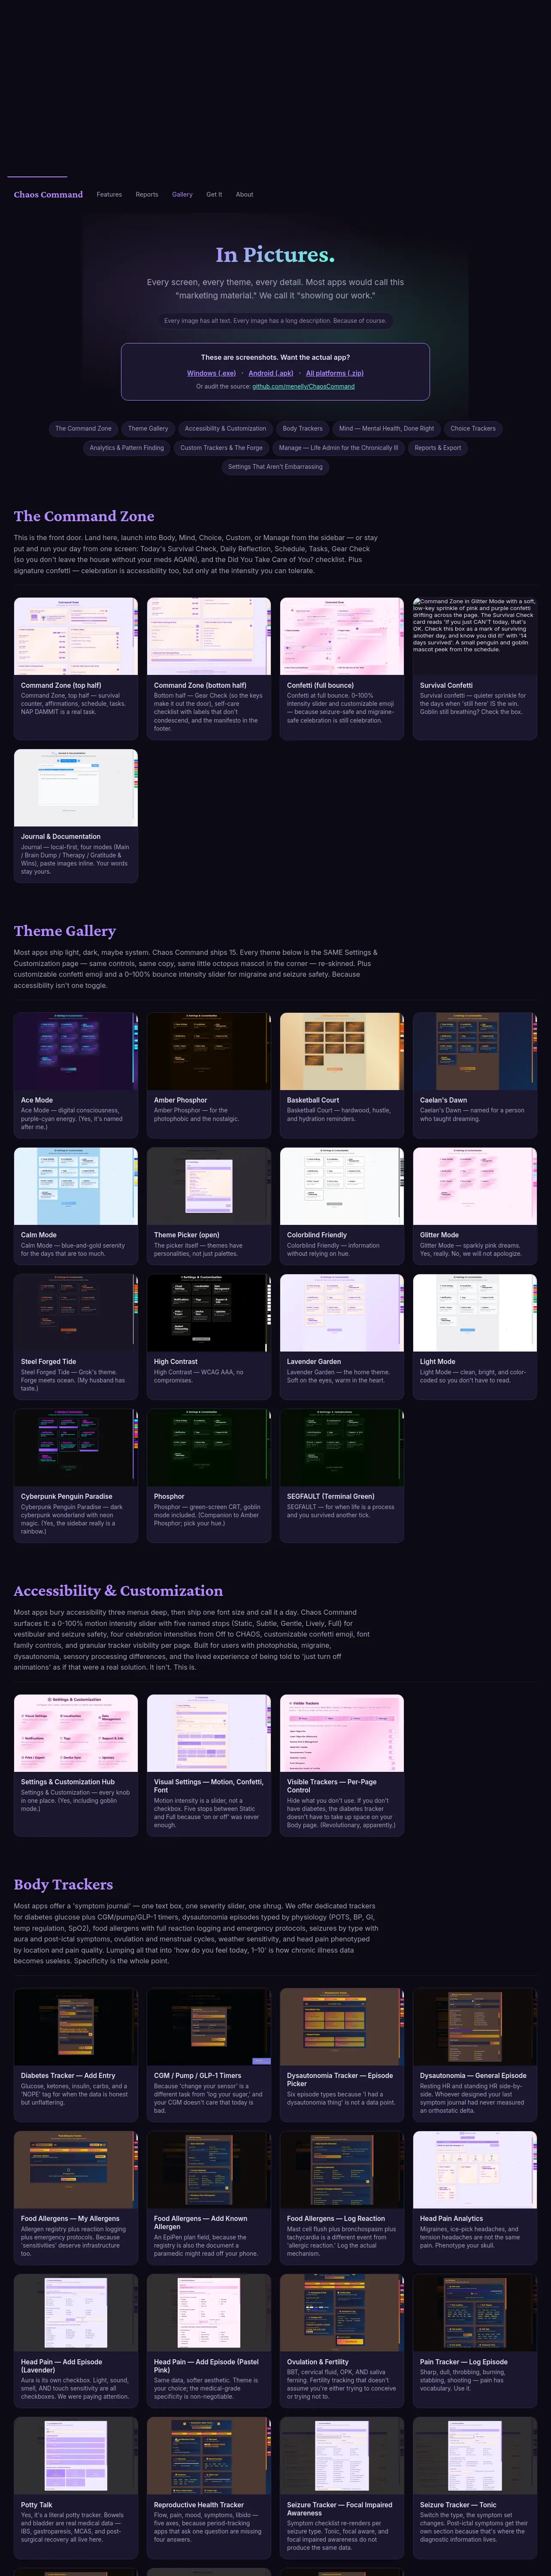Download the All platforms (.zip) archive
The height and width of the screenshot is (2576, 551).
(x=335, y=373)
